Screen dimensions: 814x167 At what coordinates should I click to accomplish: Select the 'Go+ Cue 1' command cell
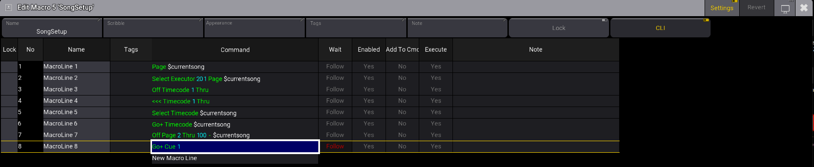click(235, 147)
